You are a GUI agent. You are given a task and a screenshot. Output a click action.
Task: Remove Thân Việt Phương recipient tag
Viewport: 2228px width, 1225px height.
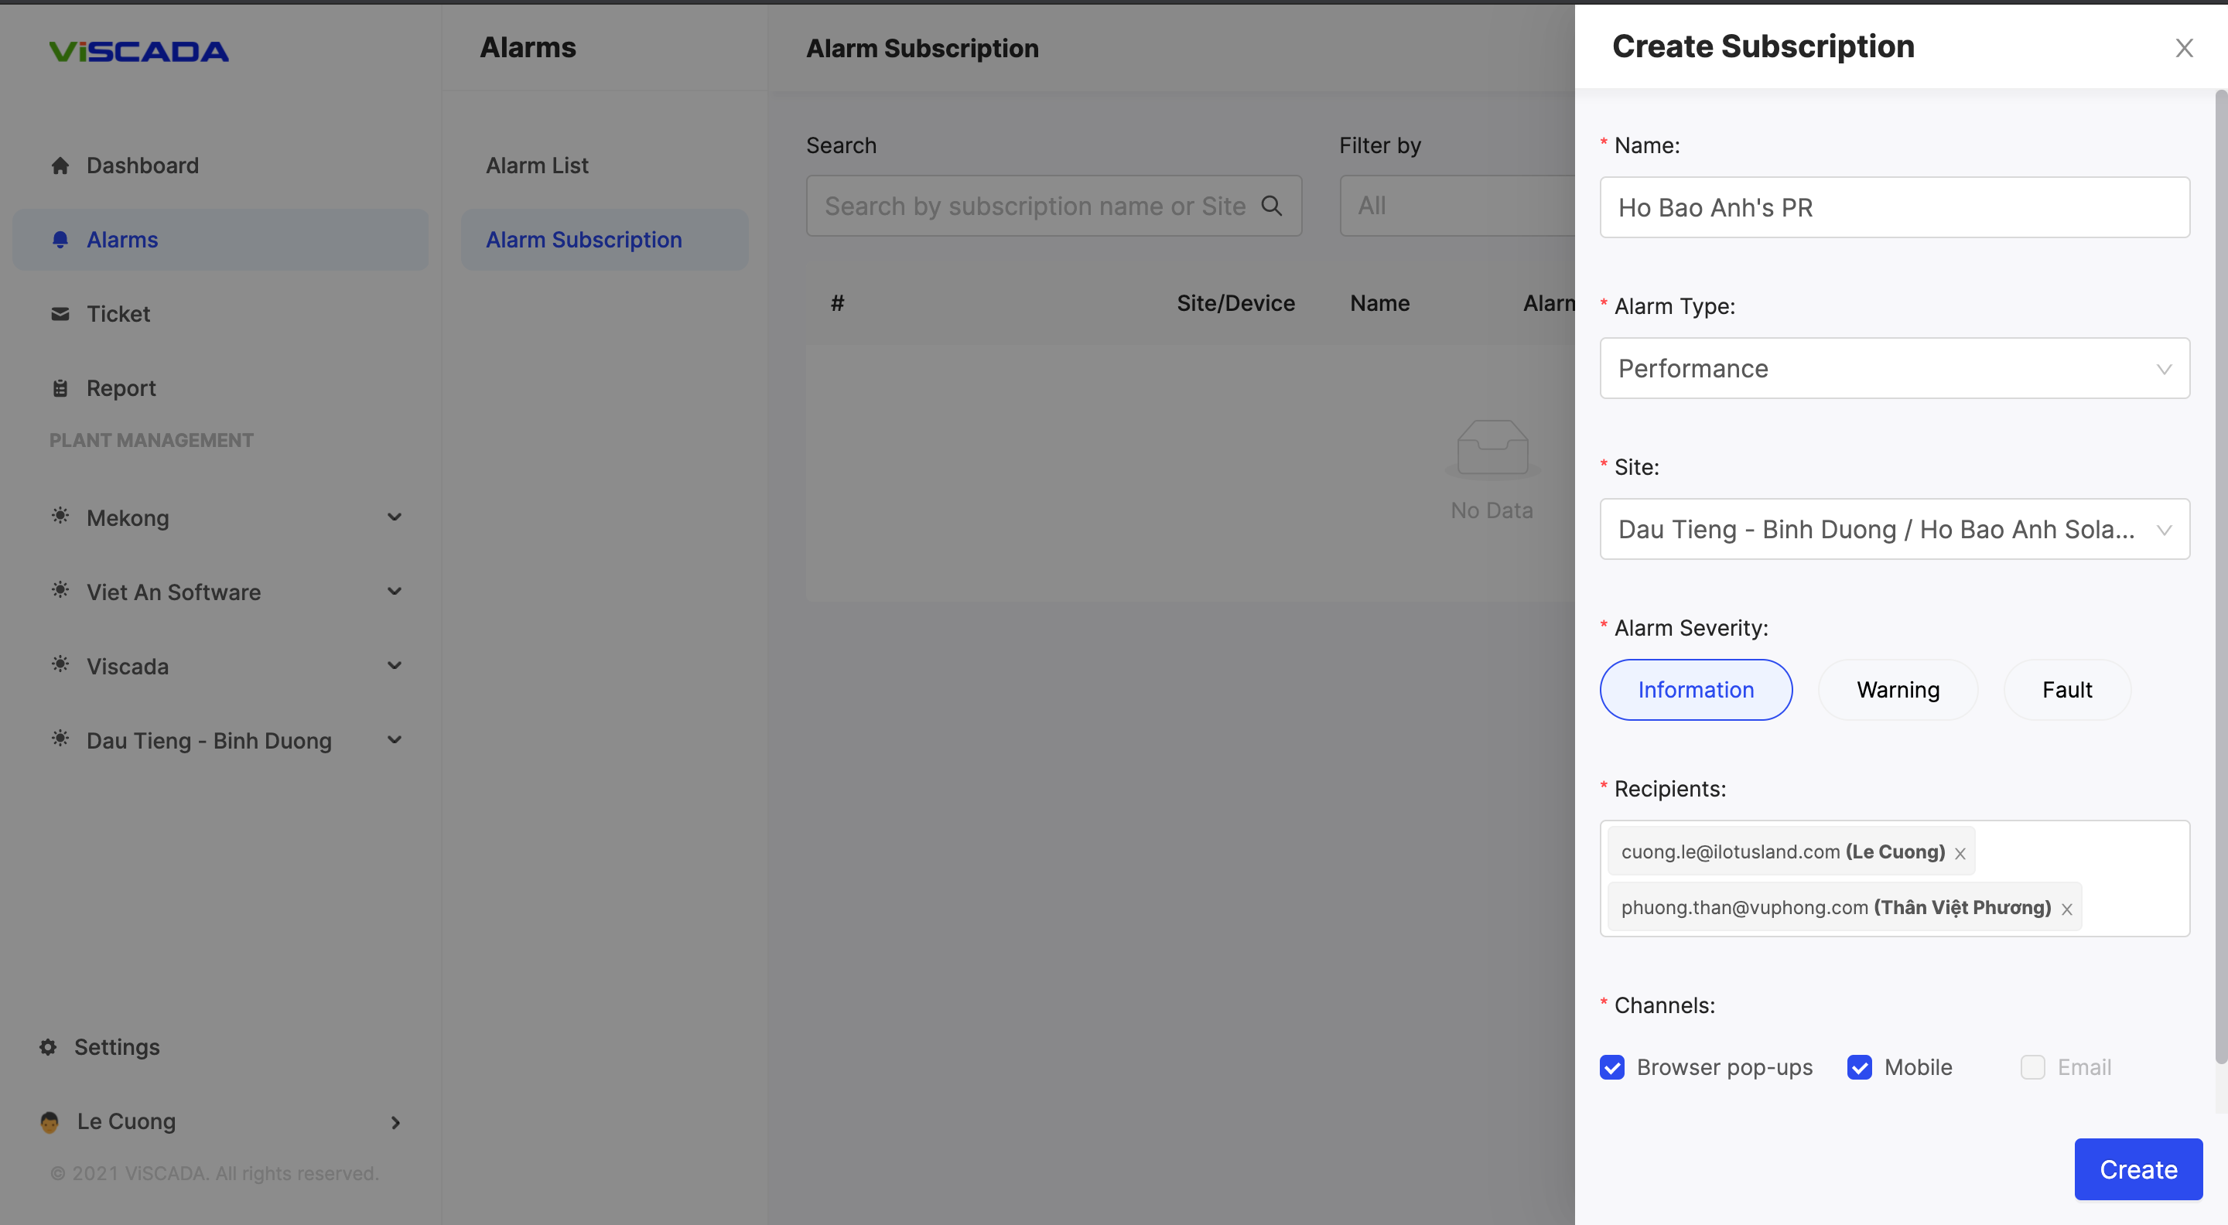tap(2066, 909)
